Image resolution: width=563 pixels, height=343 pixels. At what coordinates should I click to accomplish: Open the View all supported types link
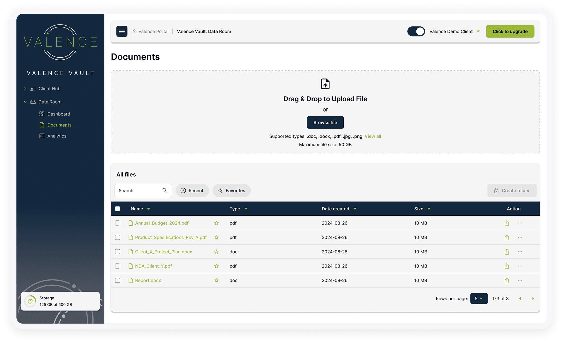pyautogui.click(x=373, y=136)
